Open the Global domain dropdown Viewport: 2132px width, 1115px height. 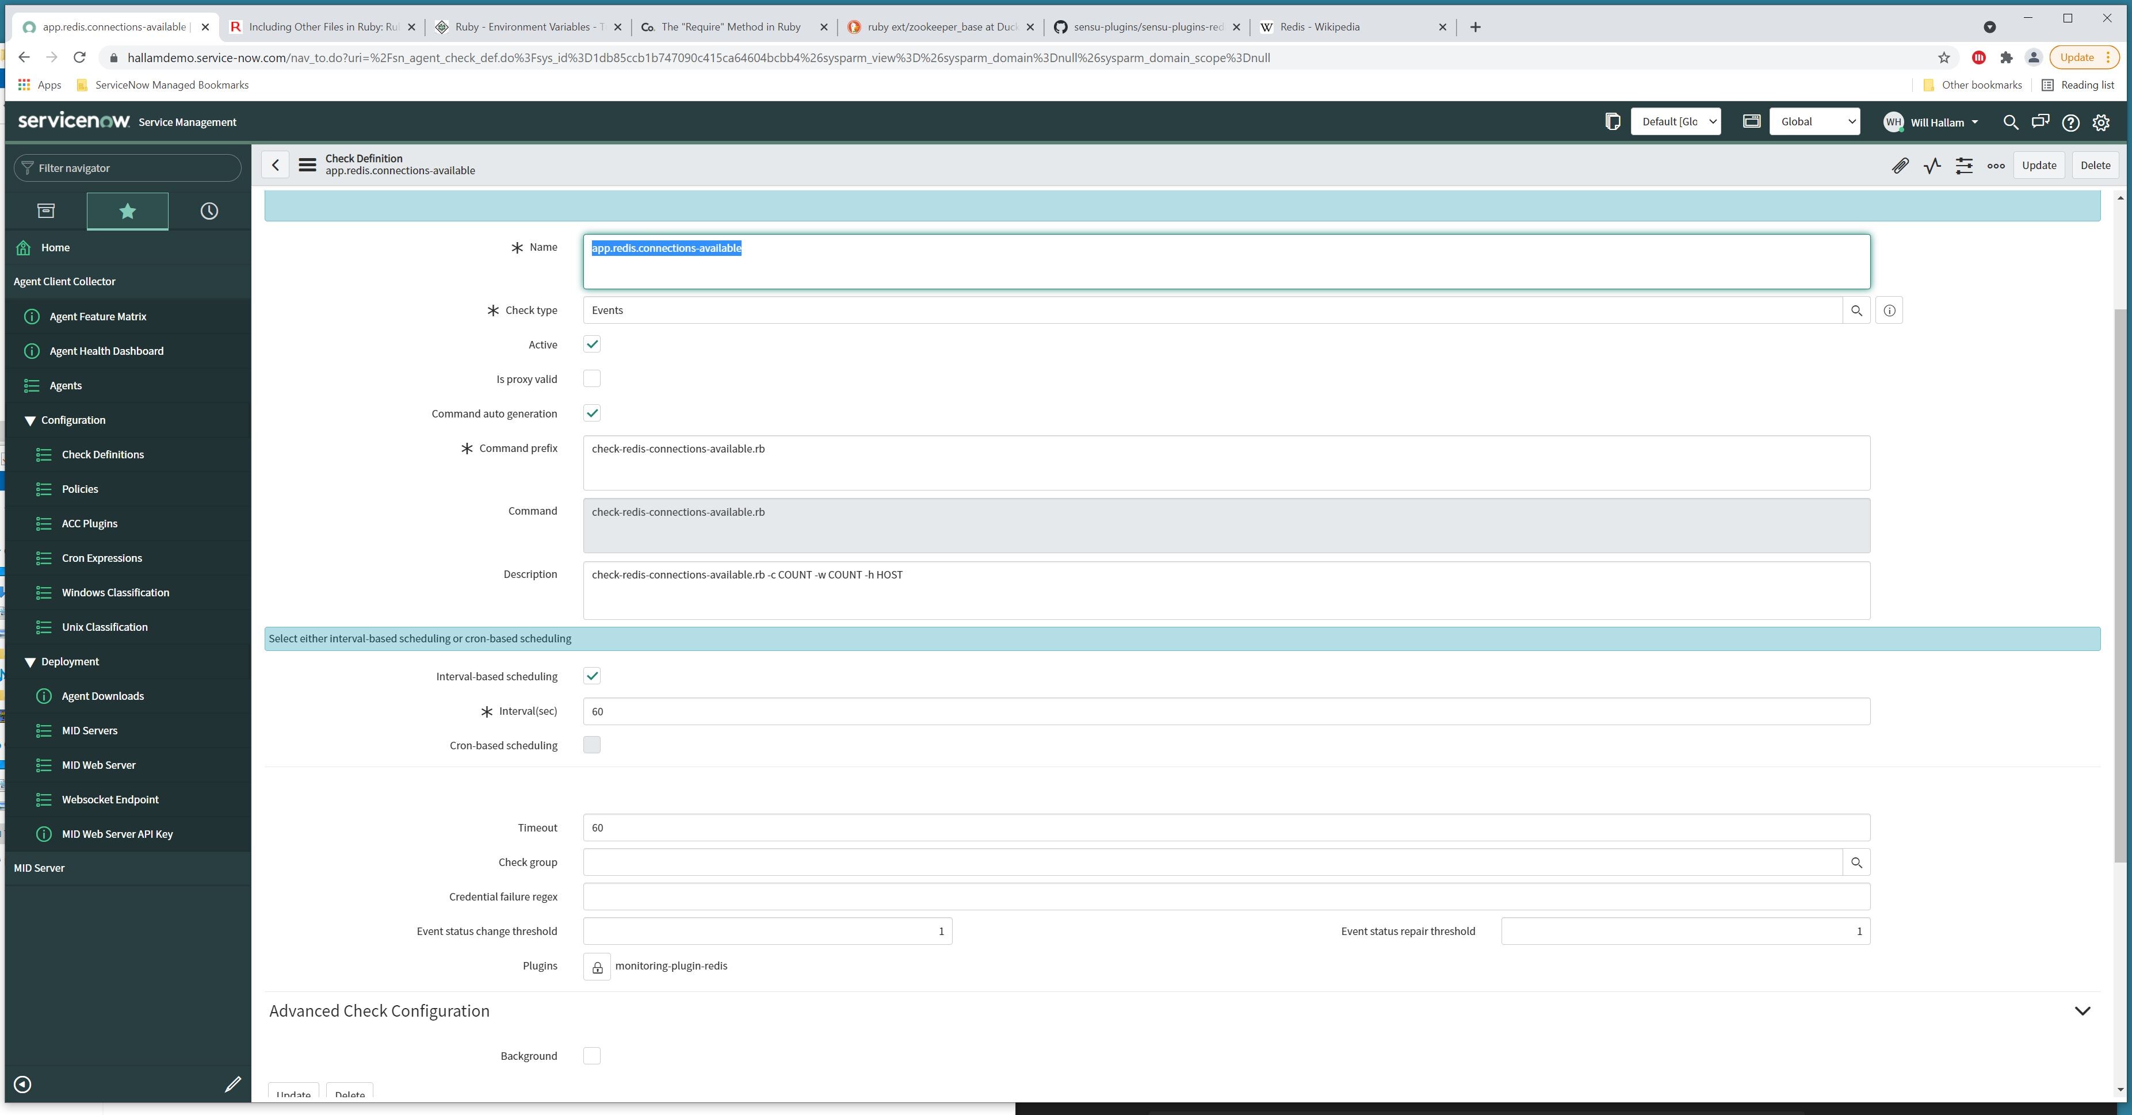(x=1814, y=121)
